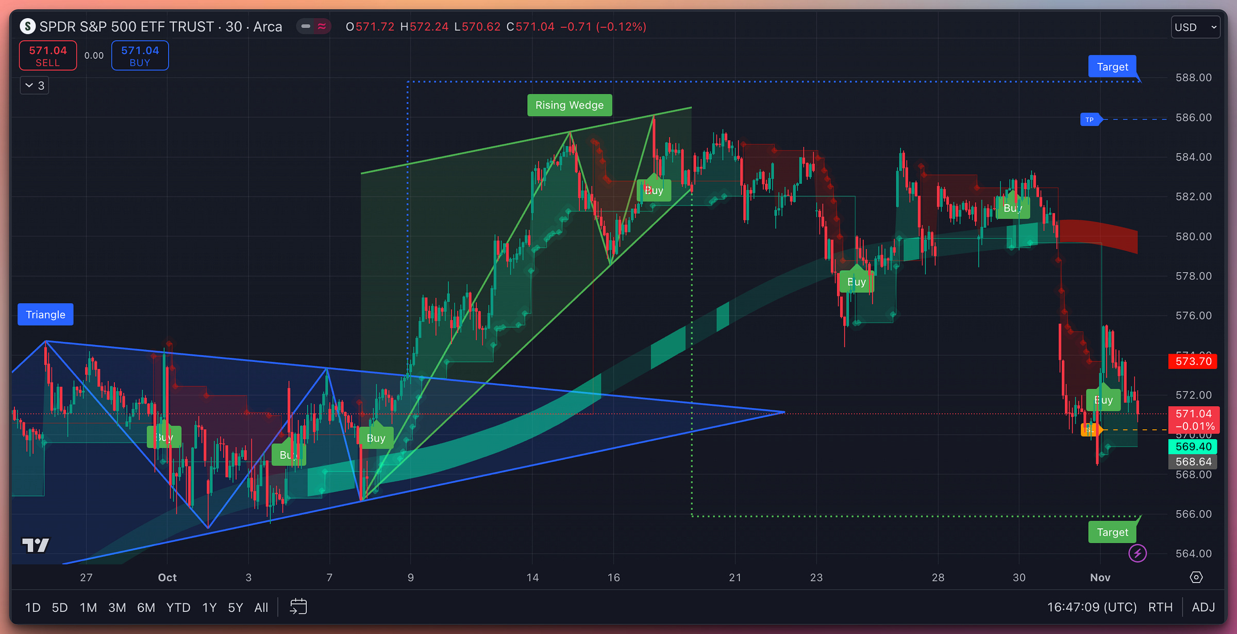Open the 16:47:09 (UTC) timezone menu
The image size is (1237, 634).
click(x=1092, y=607)
